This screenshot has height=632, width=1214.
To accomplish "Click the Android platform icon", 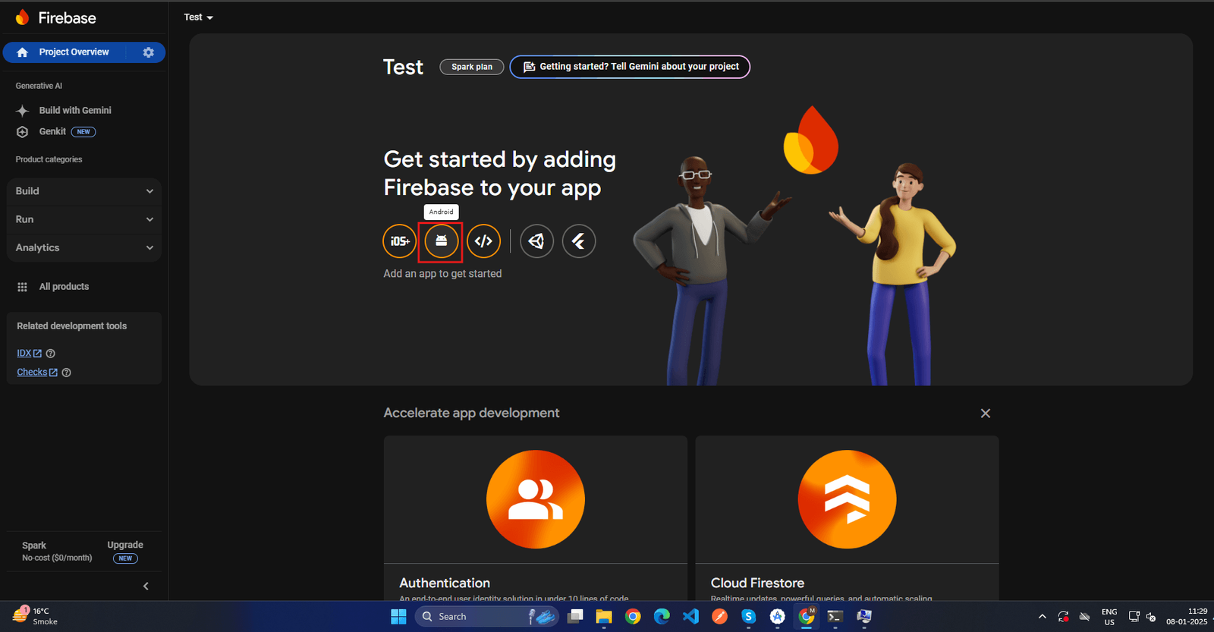I will pos(441,241).
